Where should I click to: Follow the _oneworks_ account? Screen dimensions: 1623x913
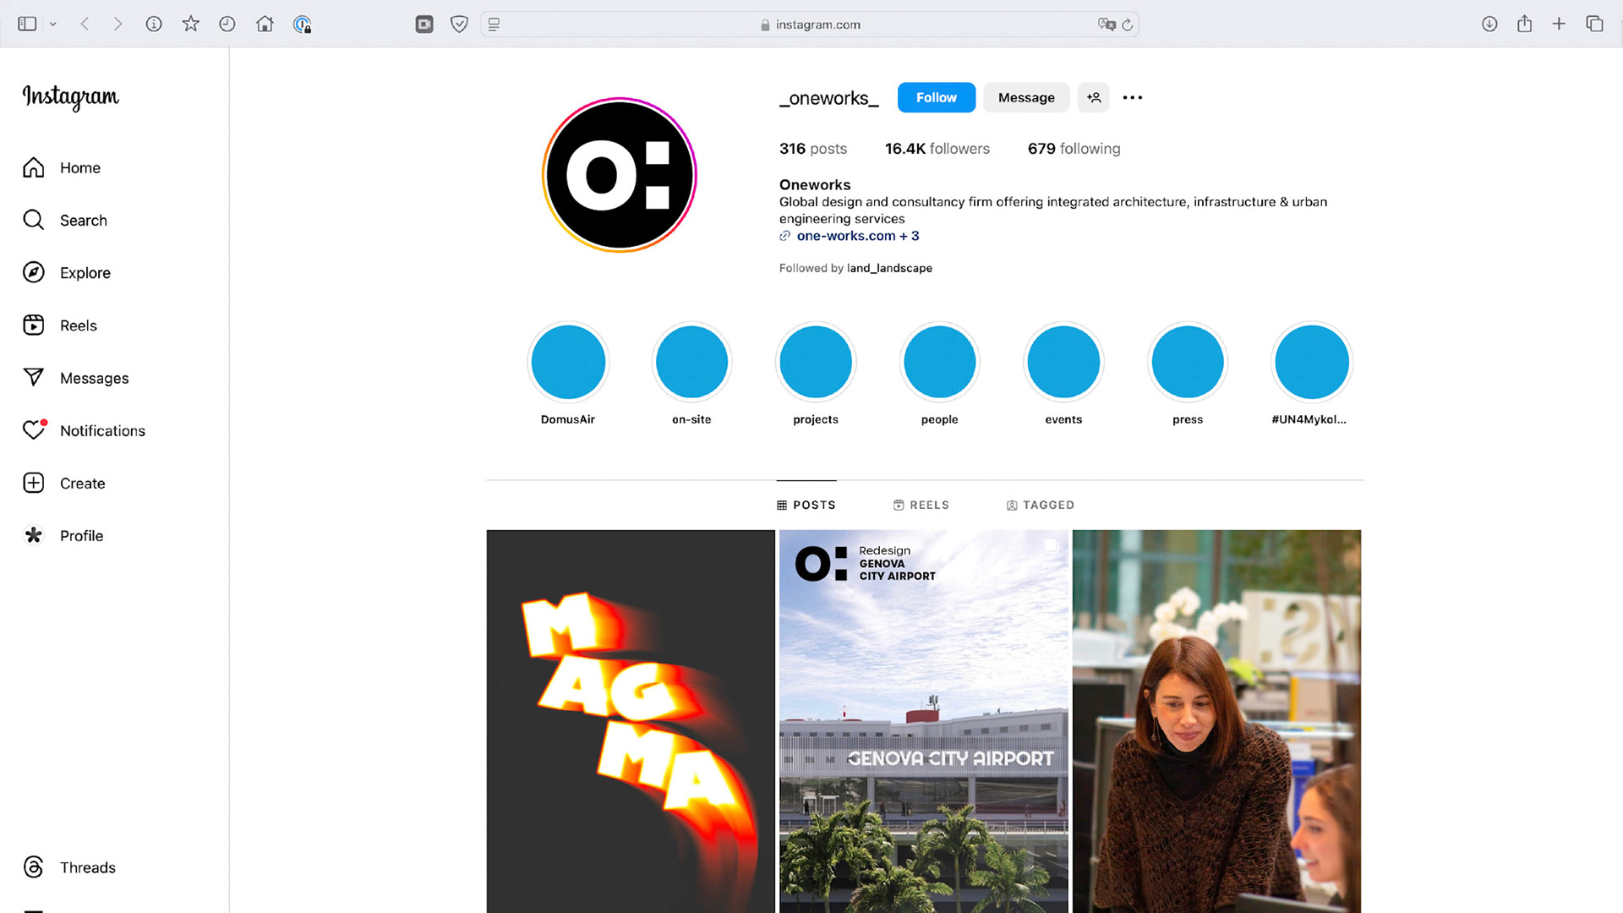(937, 97)
